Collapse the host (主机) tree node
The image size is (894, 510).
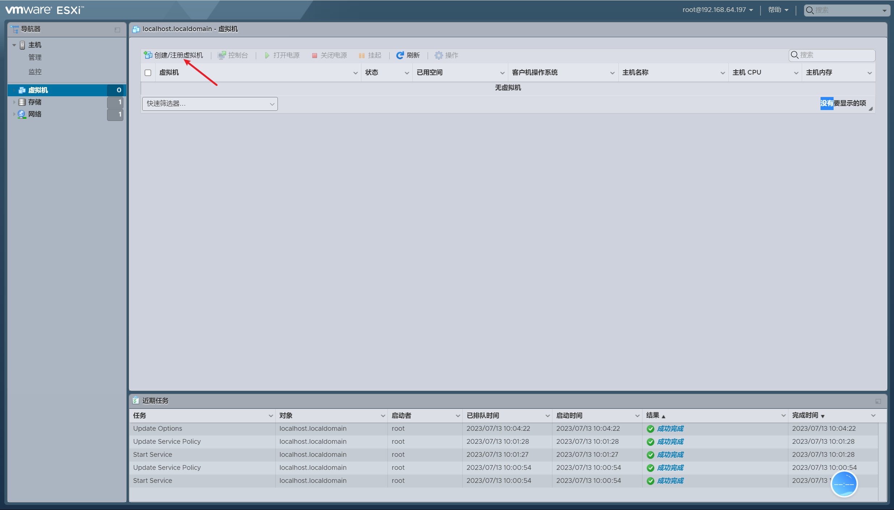click(14, 45)
